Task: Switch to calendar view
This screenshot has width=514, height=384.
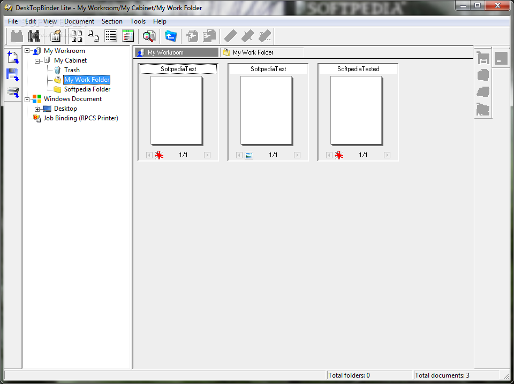Action: [x=128, y=36]
